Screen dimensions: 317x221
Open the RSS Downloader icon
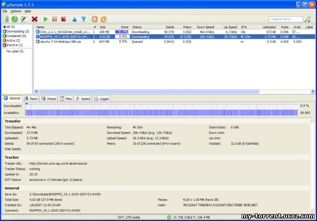click(95, 19)
